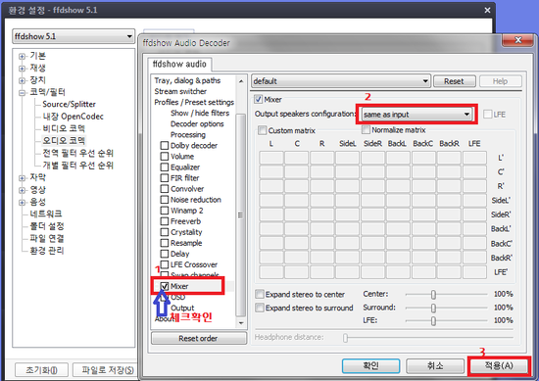539x381 pixels.
Task: Open the Output page in filter list
Action: pyautogui.click(x=182, y=308)
